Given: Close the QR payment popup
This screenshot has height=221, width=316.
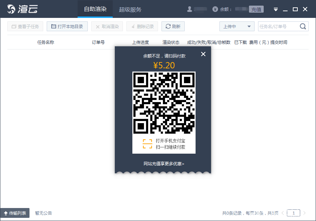Looking at the screenshot, I should pos(203,54).
